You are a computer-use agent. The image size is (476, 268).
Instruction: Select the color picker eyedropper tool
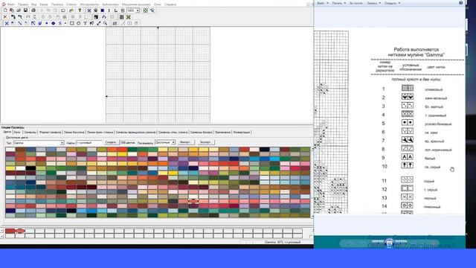tap(99, 23)
